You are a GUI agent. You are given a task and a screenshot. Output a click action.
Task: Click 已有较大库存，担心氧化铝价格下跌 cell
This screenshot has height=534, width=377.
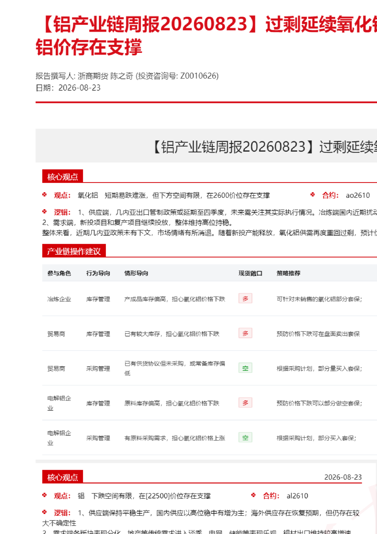click(172, 334)
